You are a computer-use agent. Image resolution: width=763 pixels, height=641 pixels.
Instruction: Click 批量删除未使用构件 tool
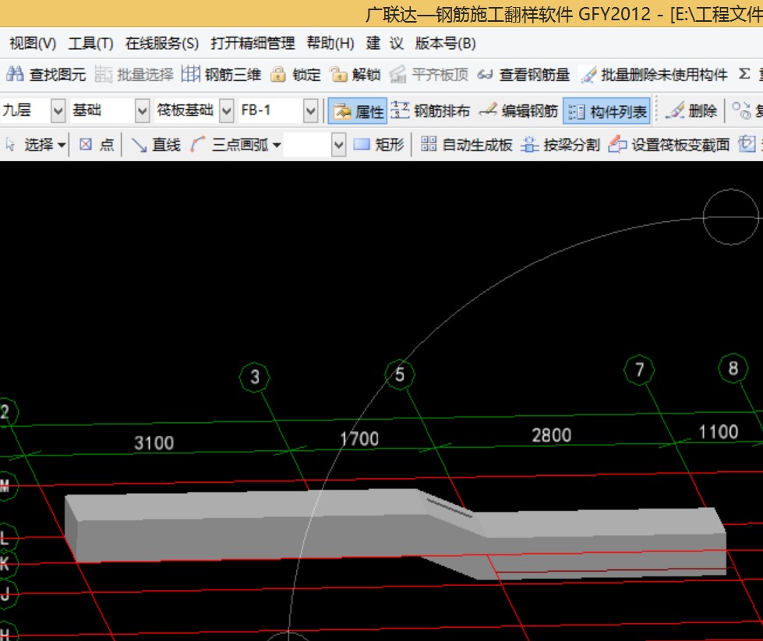pyautogui.click(x=654, y=75)
